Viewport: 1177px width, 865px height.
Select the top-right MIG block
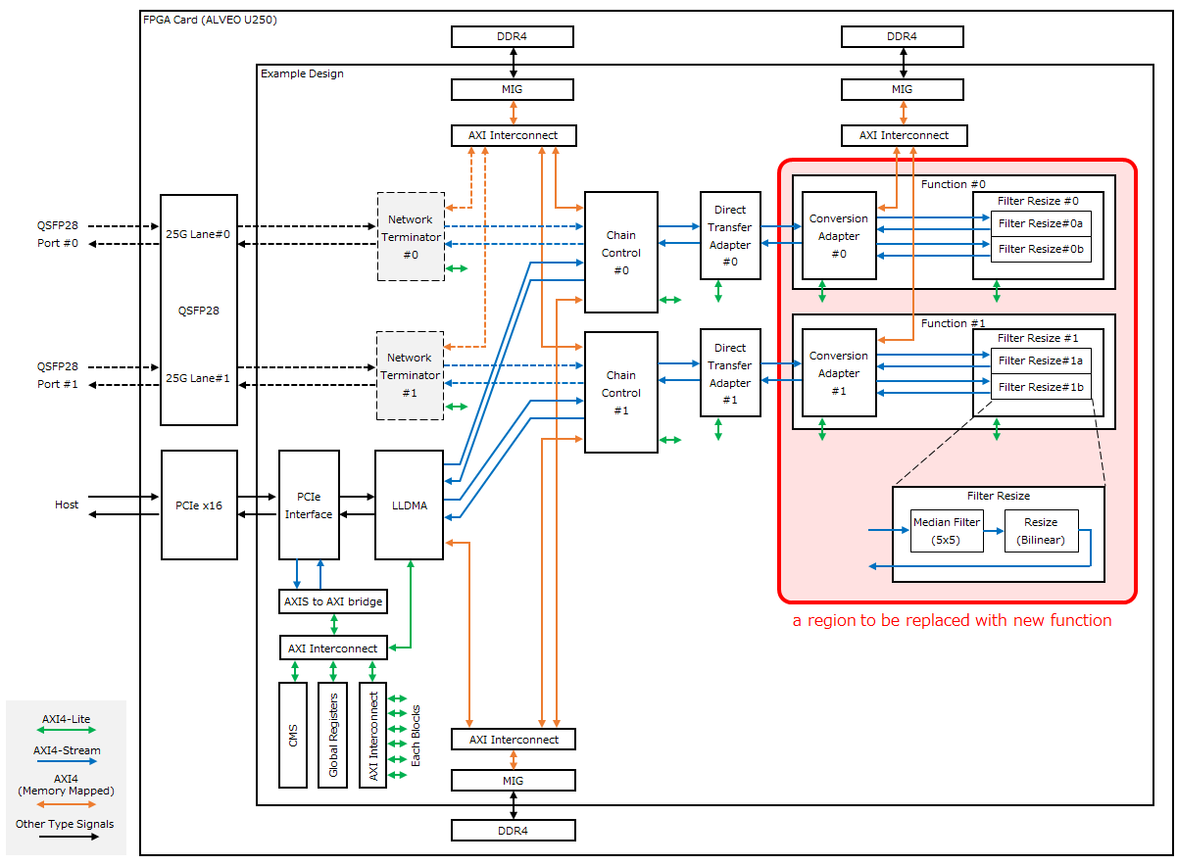tap(903, 89)
